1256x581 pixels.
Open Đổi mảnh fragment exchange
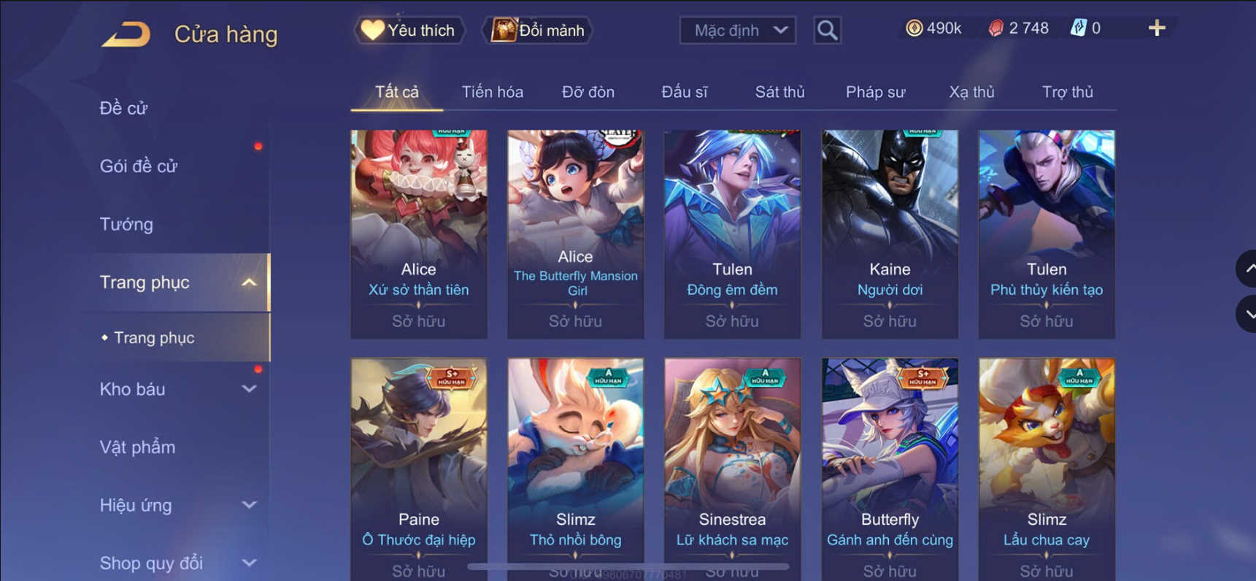pos(538,31)
